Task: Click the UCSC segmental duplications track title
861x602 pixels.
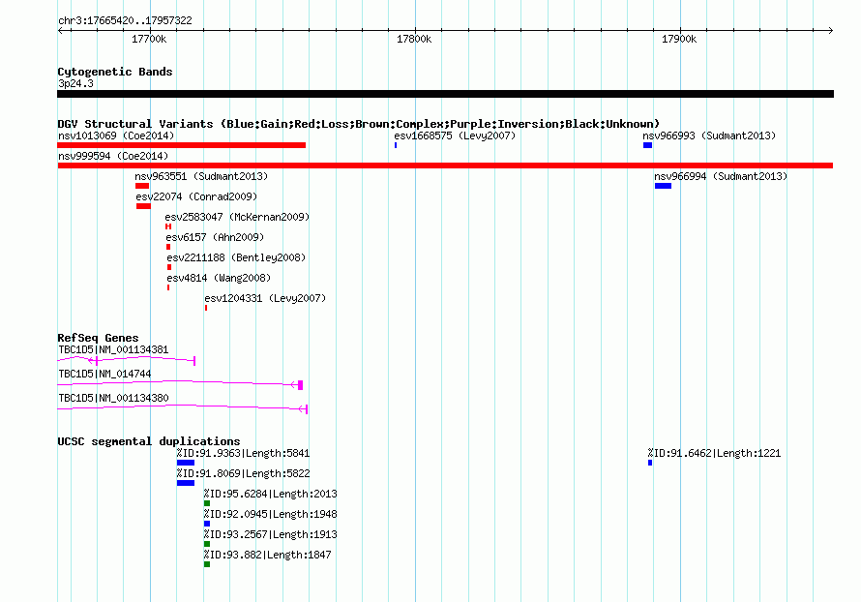Action: coord(149,441)
